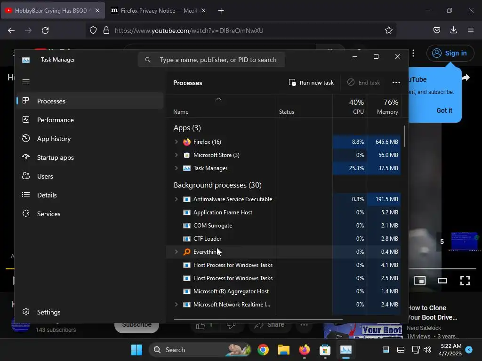Click Firefox memory value 645.6 MB
This screenshot has height=361, width=482.
[386, 141]
